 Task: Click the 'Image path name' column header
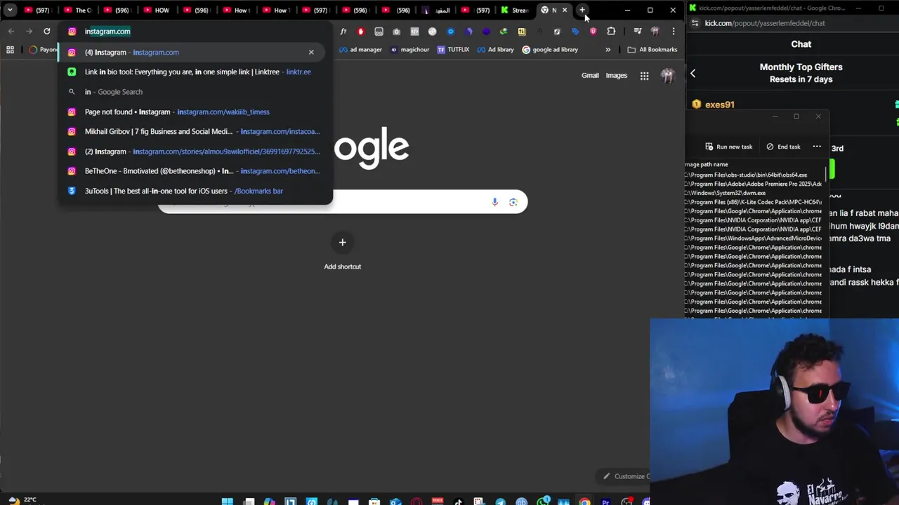click(706, 164)
